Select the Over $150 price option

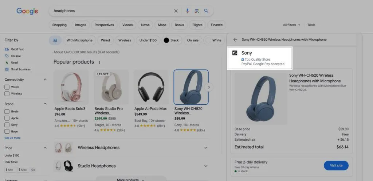click(x=11, y=162)
